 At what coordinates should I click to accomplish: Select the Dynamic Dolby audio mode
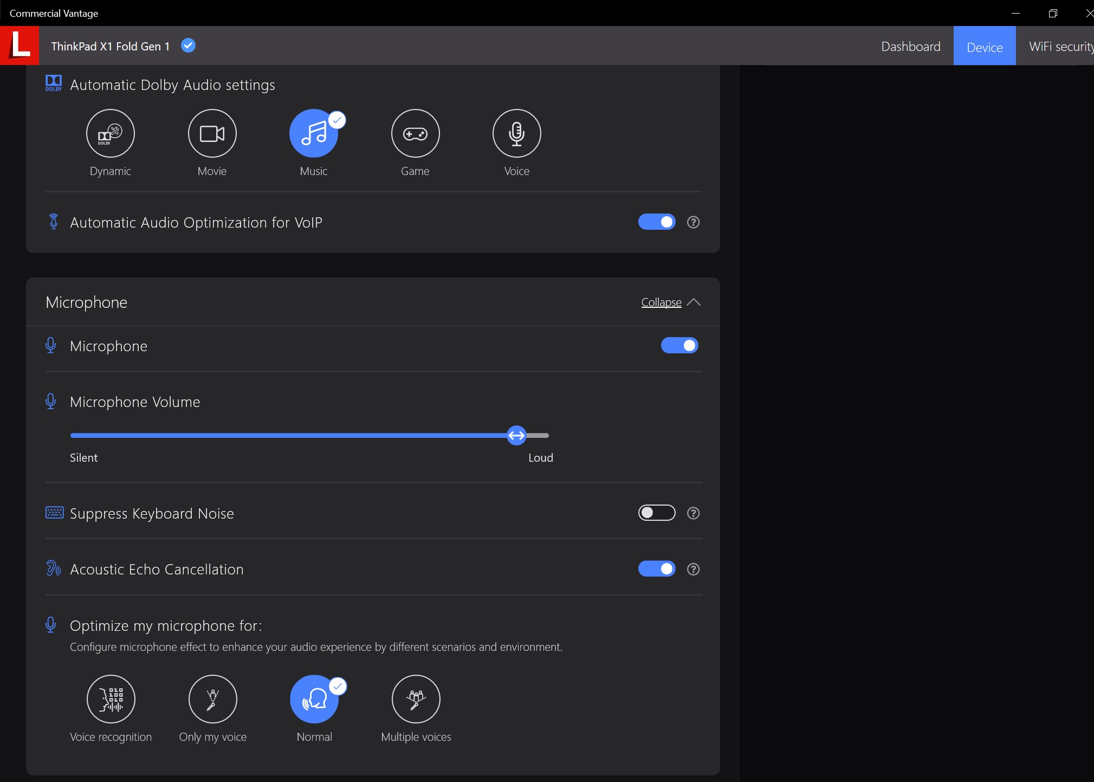coord(111,133)
